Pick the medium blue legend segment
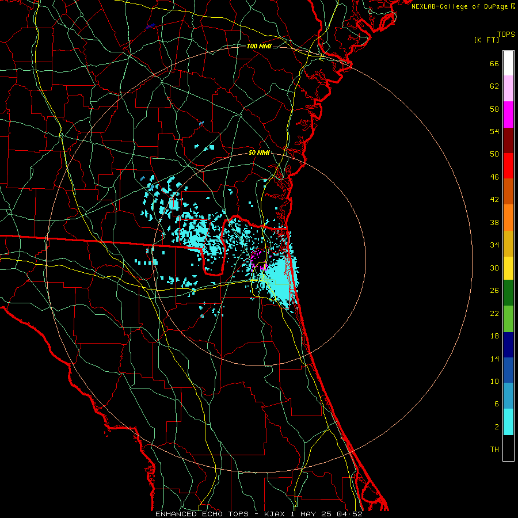The image size is (518, 518). 508,370
